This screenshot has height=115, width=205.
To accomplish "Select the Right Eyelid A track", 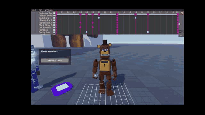I will (x=45, y=23).
